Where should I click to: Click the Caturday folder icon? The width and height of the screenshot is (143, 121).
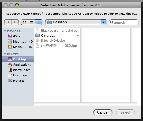click(x=37, y=35)
